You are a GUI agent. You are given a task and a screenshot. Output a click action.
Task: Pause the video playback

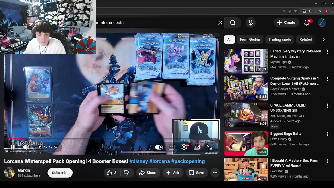[12, 147]
